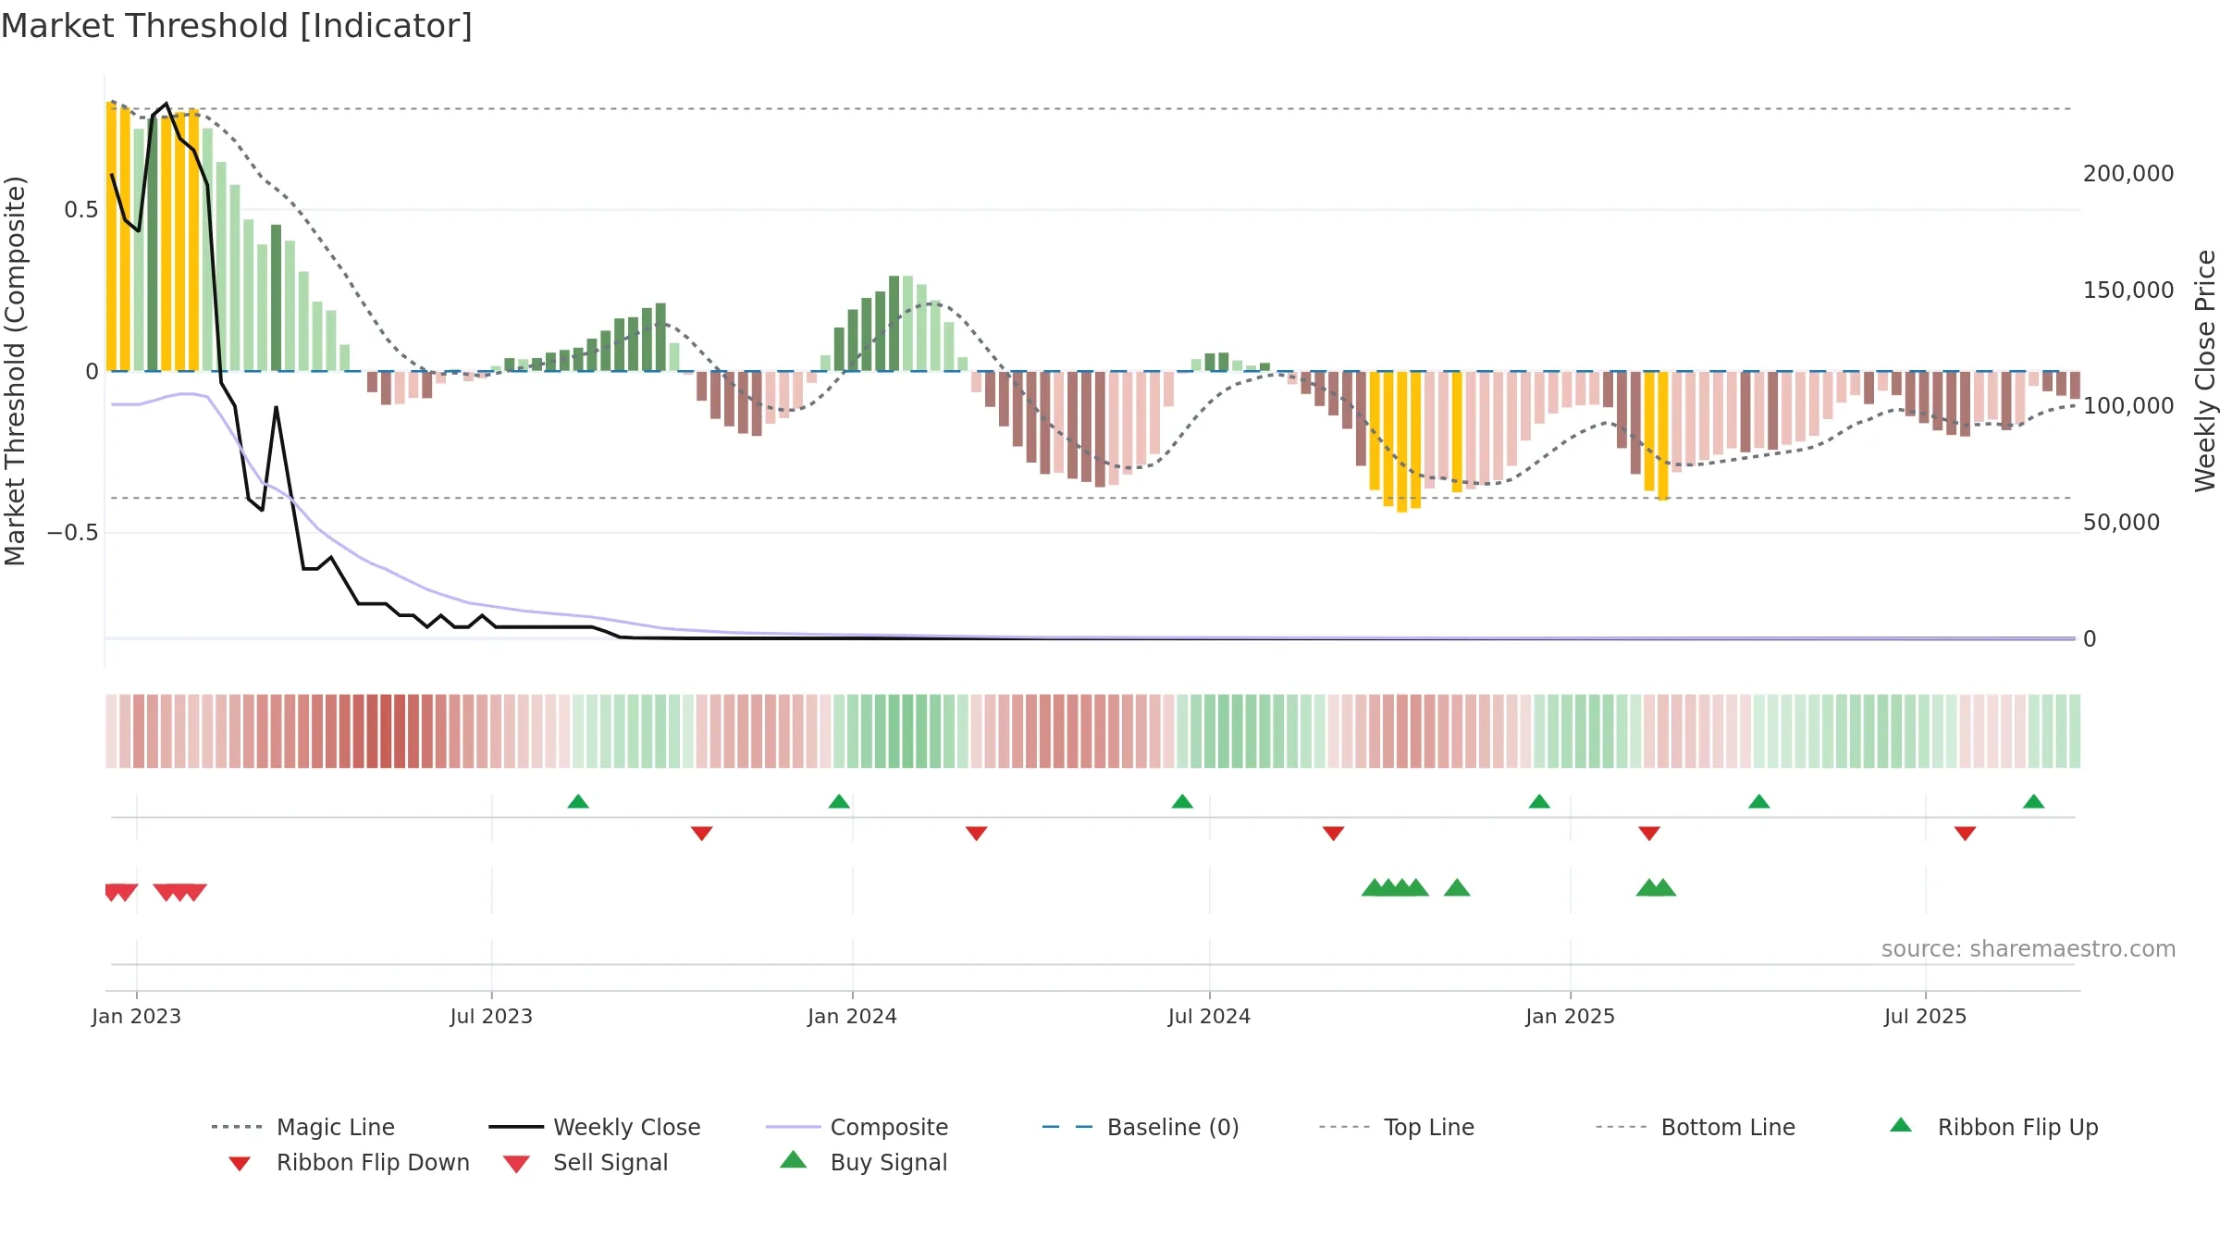Click the last green flip-up triangle after Jul 2025
This screenshot has height=1249, width=2220.
click(x=2033, y=801)
